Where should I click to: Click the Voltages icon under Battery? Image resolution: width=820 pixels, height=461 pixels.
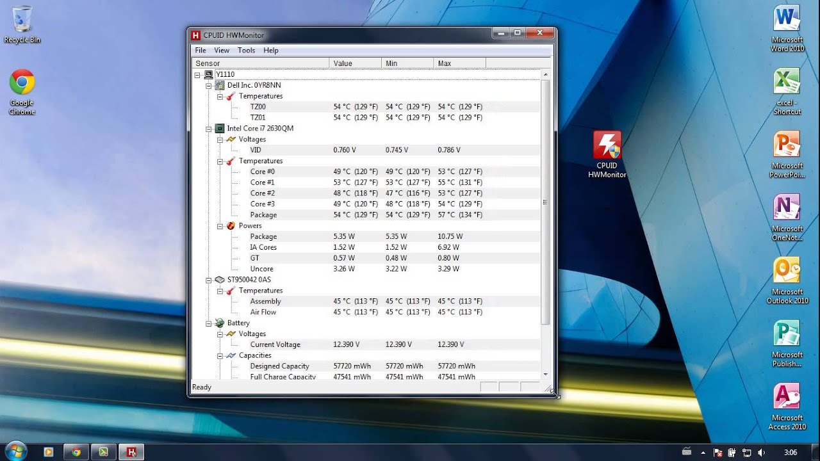pyautogui.click(x=231, y=334)
